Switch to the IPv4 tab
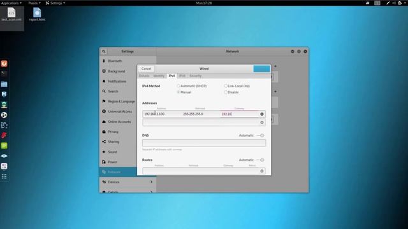Image resolution: width=408 pixels, height=229 pixels. pyautogui.click(x=171, y=76)
